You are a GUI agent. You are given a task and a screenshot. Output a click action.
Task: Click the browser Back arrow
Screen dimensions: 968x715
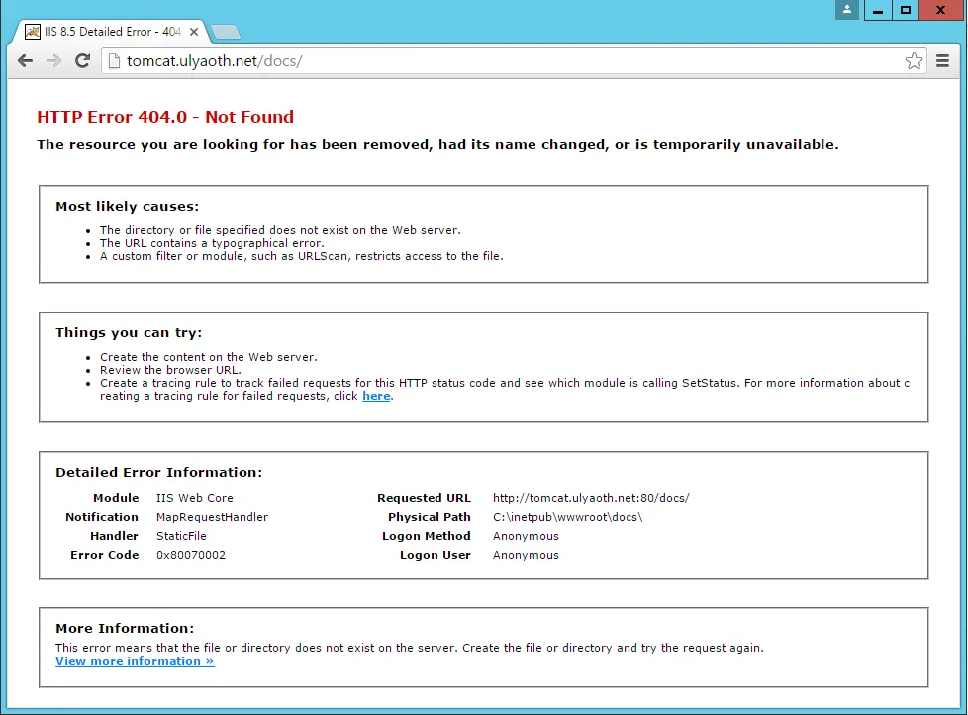point(25,61)
